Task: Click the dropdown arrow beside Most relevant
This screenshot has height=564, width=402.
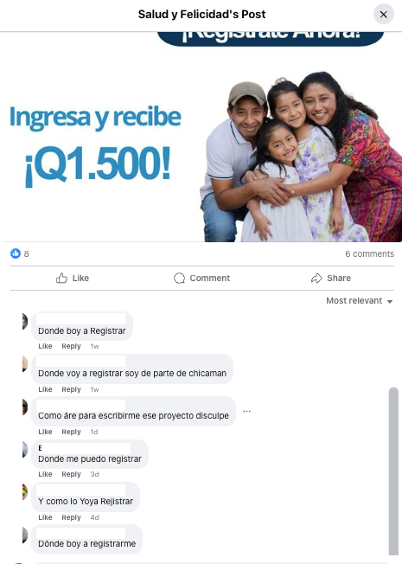Action: pyautogui.click(x=390, y=301)
